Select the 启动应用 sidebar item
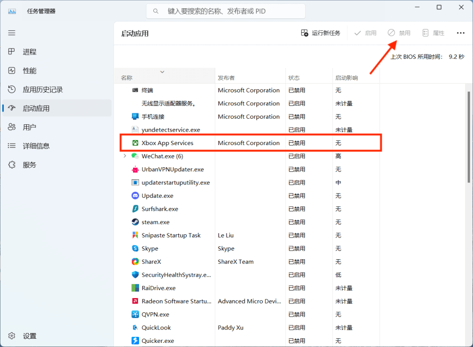473x347 pixels. coord(57,108)
